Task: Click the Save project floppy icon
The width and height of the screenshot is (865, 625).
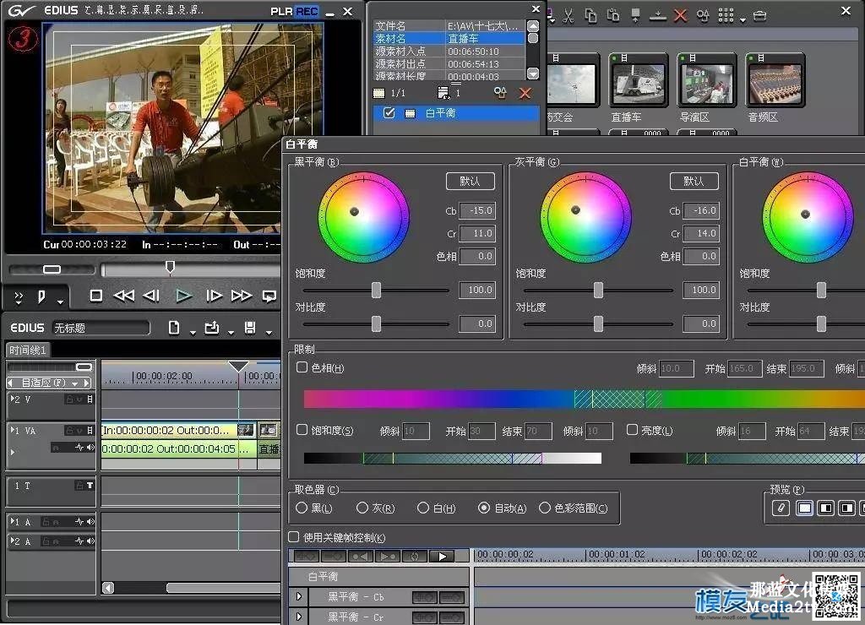Action: pos(250,328)
